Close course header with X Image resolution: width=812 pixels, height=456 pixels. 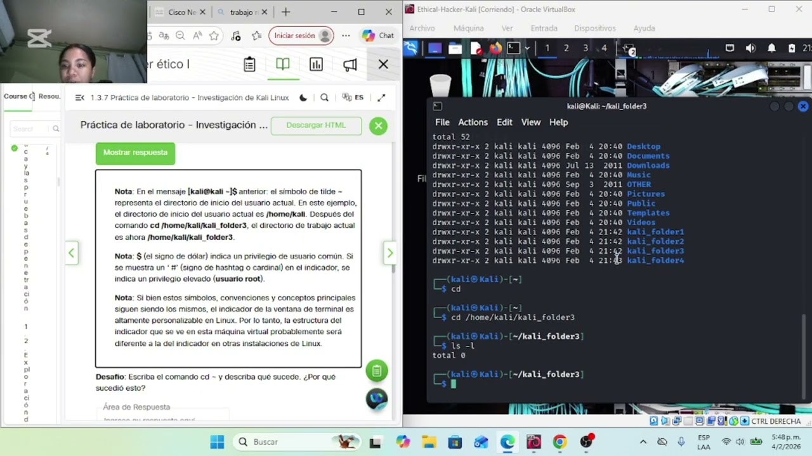pos(383,65)
